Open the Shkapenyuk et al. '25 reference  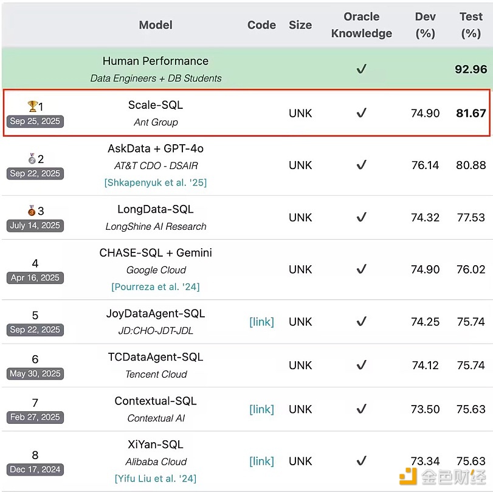156,182
